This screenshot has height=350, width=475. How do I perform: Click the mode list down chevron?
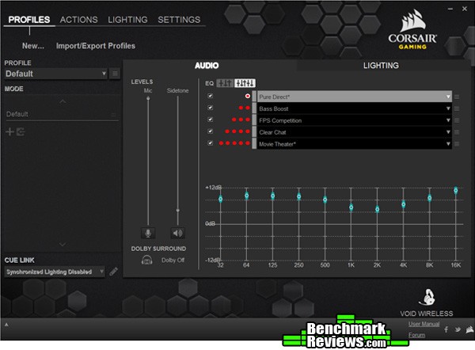pos(63,244)
